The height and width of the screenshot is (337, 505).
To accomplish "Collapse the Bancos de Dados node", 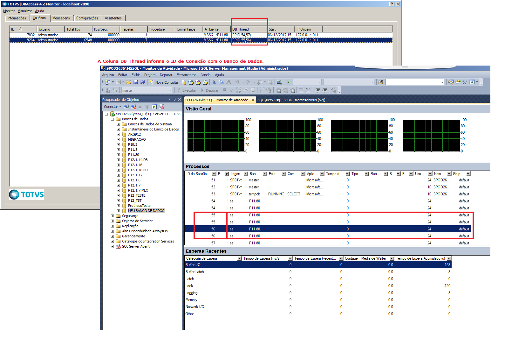I will click(112, 119).
